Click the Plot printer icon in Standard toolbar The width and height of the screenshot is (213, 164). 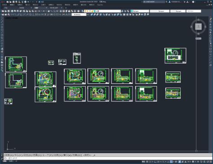12,11
